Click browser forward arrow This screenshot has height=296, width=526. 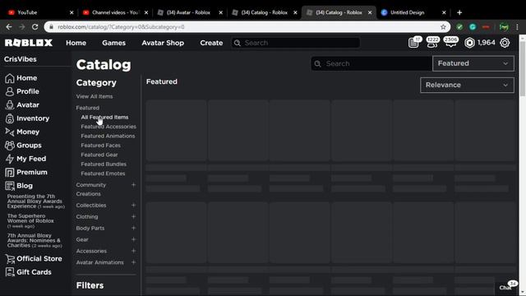[x=22, y=27]
